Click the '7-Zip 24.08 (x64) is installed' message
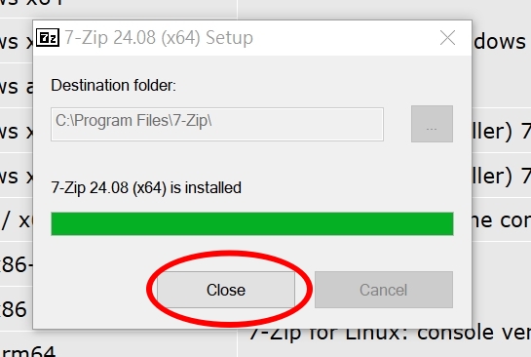 click(x=146, y=188)
